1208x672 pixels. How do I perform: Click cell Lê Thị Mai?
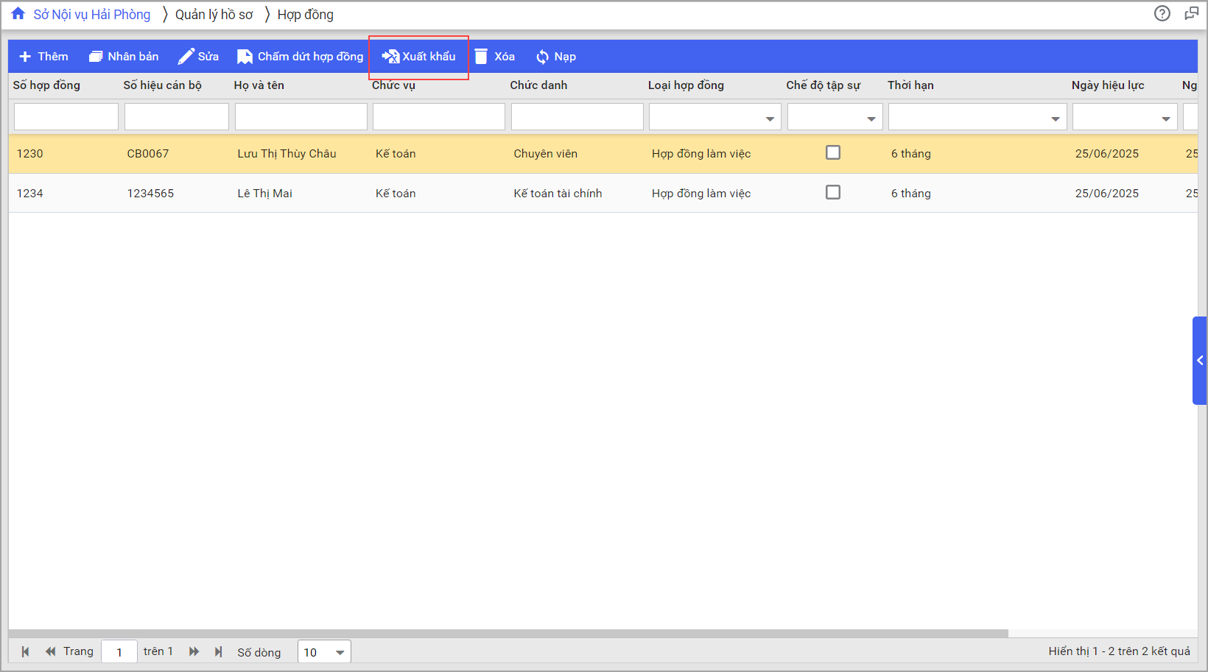264,194
